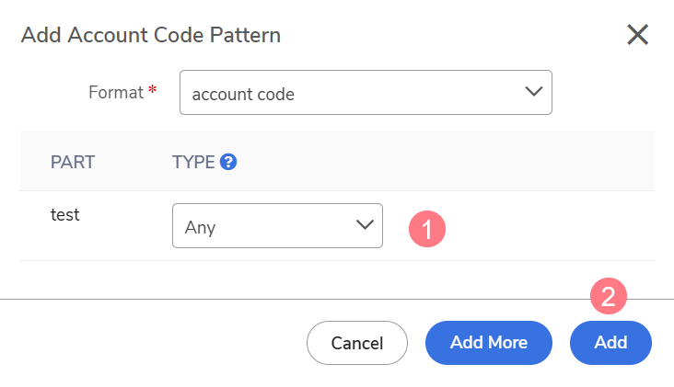Confirm with the blue Add button
The height and width of the screenshot is (387, 674).
click(610, 343)
